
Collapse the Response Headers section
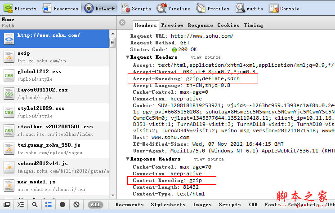(128, 159)
